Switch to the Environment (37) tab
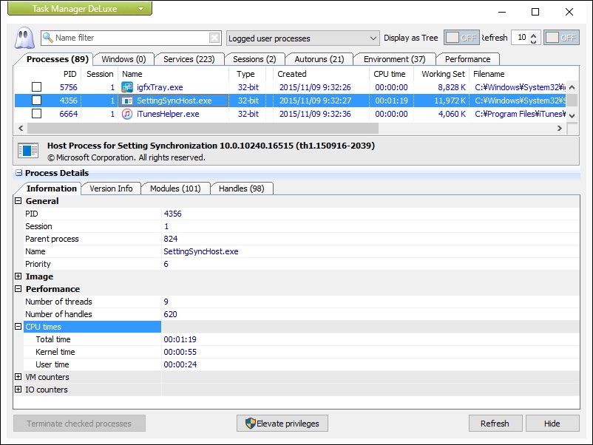 tap(394, 59)
